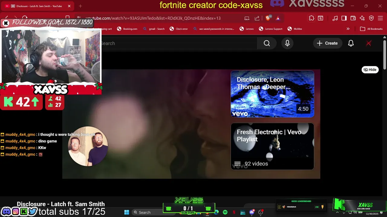Viewport: 387px width, 217px height.
Task: Click the YouTube Create button
Action: 327,43
